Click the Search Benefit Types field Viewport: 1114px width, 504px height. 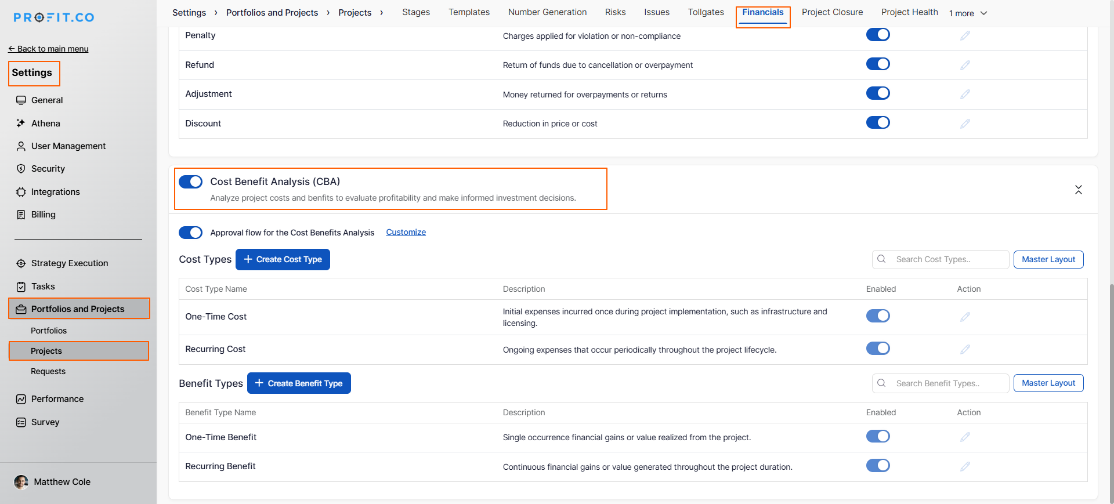coord(946,383)
